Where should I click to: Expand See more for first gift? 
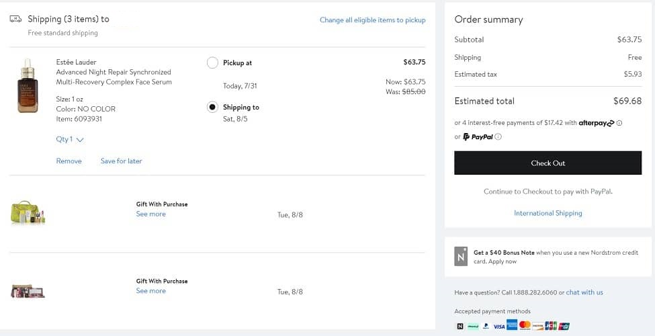coord(150,214)
